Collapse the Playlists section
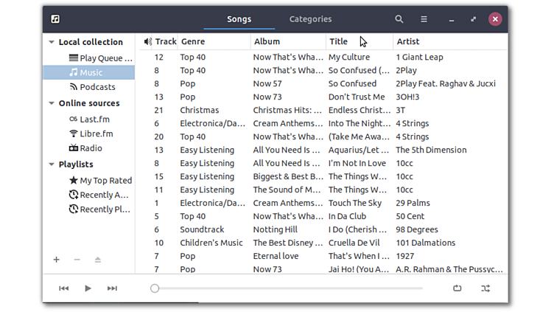The height and width of the screenshot is (312, 554). coord(51,164)
